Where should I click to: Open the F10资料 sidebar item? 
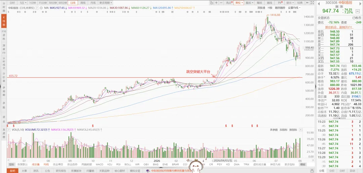point(4,35)
